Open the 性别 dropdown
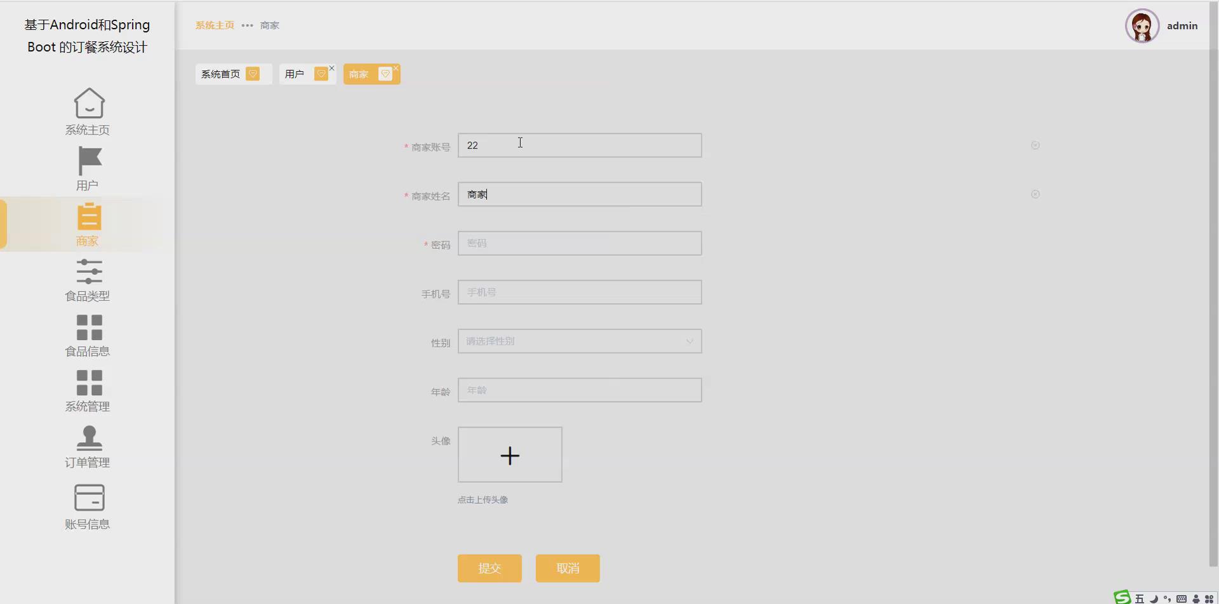The width and height of the screenshot is (1219, 604). click(x=580, y=341)
